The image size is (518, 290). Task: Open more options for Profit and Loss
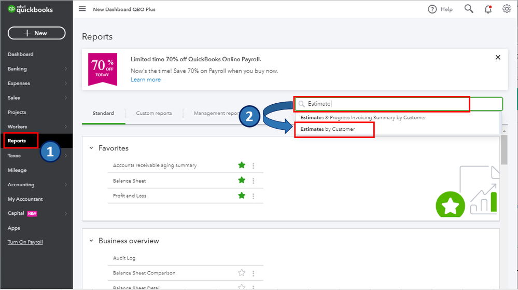[254, 196]
